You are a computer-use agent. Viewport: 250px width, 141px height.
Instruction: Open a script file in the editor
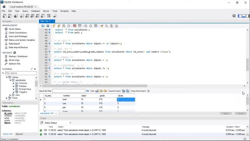[x=43, y=26]
